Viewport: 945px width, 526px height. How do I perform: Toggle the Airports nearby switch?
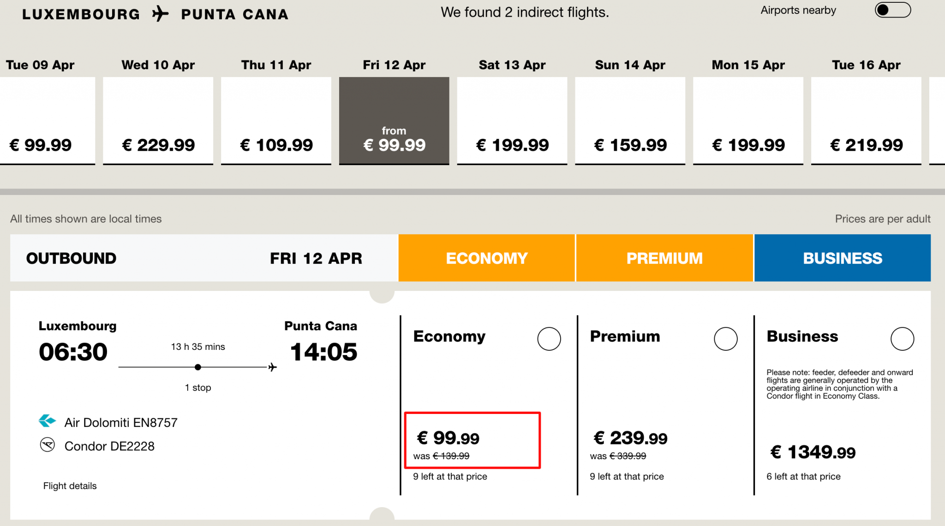click(x=892, y=11)
